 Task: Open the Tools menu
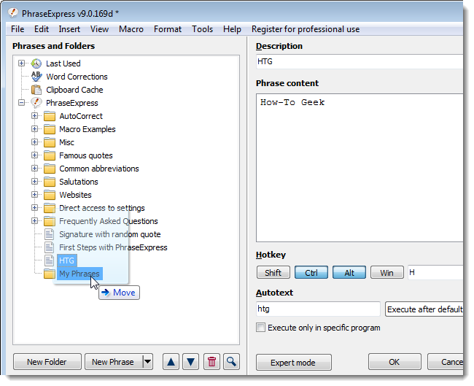coord(202,29)
